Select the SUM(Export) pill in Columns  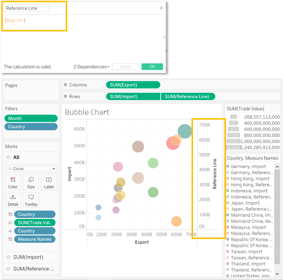tap(133, 85)
